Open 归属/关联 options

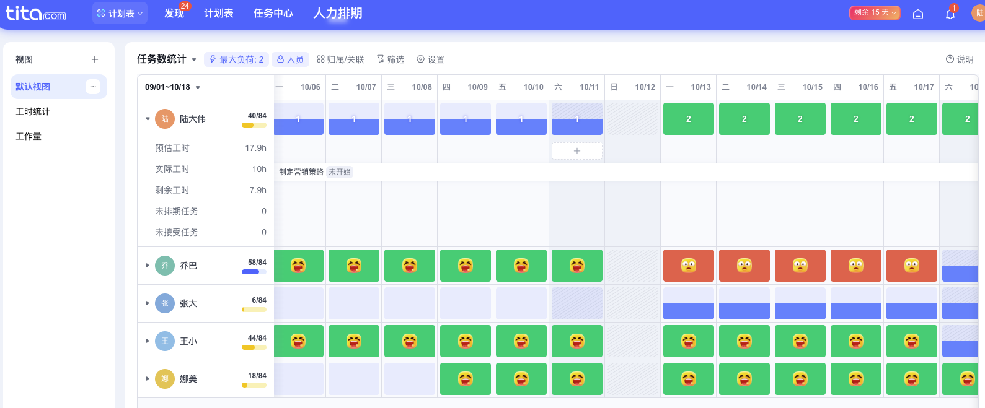pos(340,59)
